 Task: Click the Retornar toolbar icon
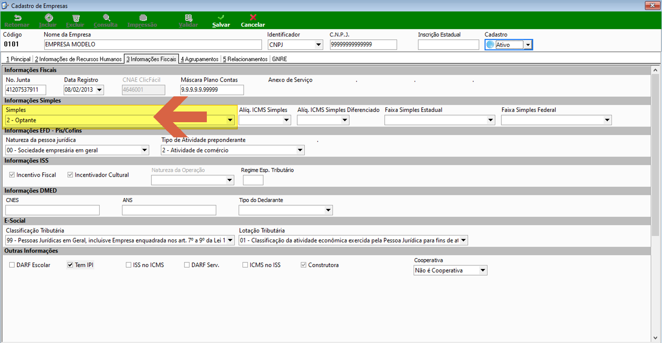(18, 18)
